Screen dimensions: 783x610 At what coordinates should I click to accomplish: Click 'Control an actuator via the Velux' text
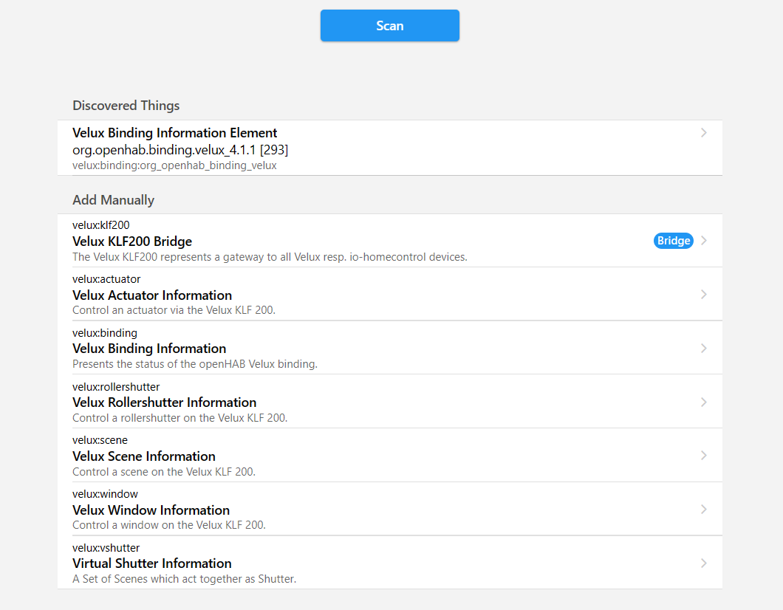click(x=174, y=310)
